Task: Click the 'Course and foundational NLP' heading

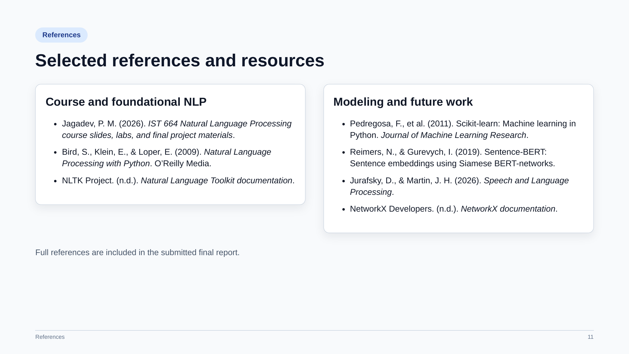Action: coord(126,102)
